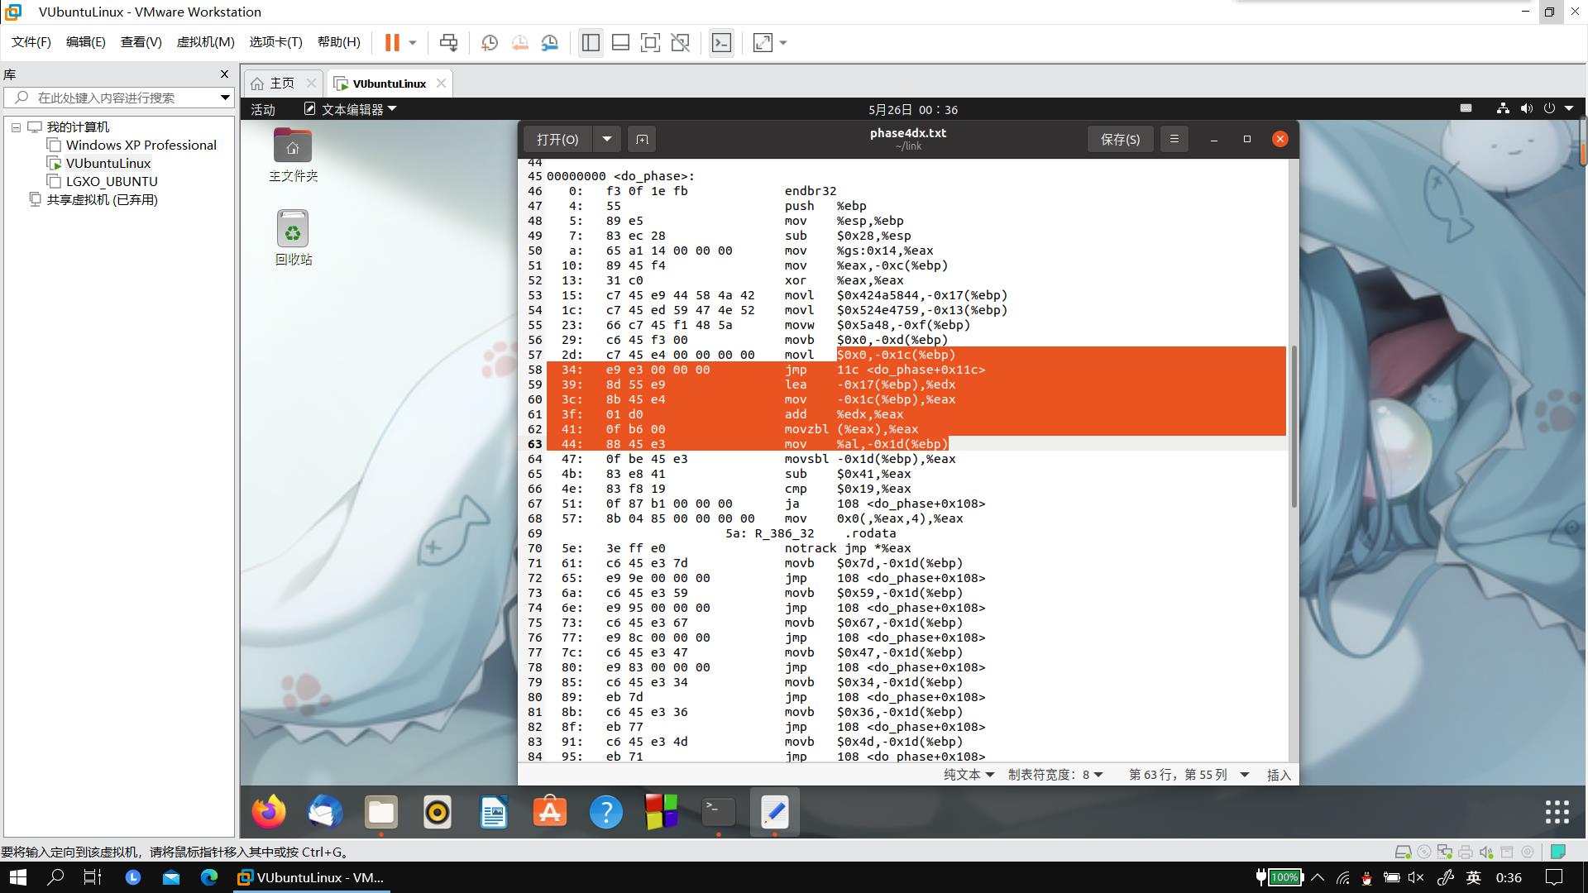Image resolution: width=1588 pixels, height=893 pixels.
Task: Click the 活动 activities button
Action: [x=263, y=110]
